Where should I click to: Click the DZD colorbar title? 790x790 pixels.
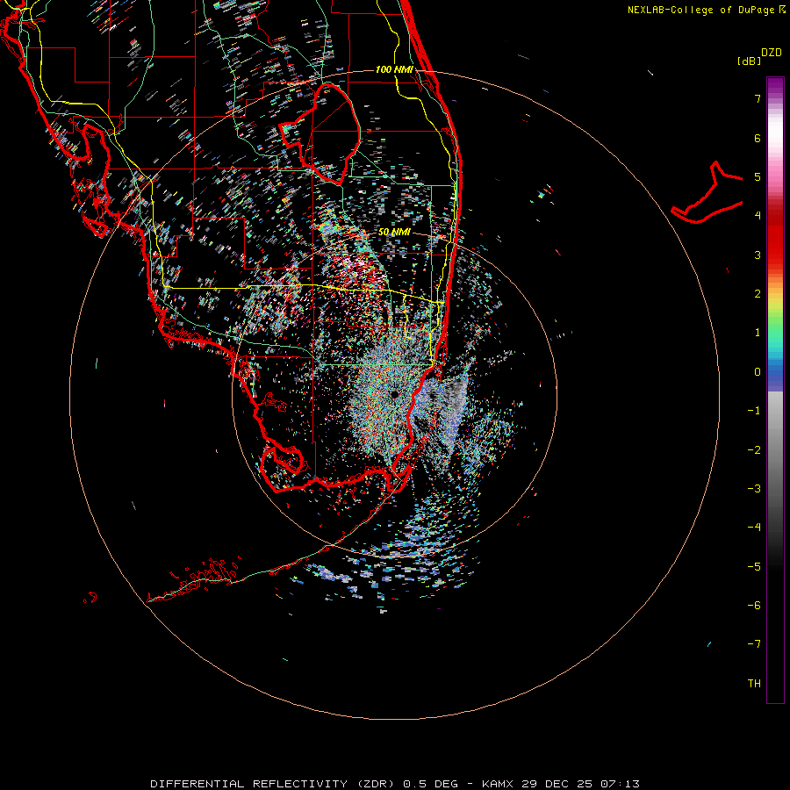pos(772,53)
